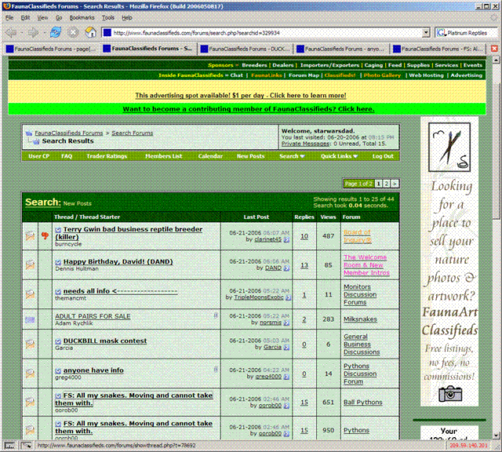Image resolution: width=502 pixels, height=452 pixels.
Task: Go to first new post in Happy Birthday thread
Action: click(58, 262)
